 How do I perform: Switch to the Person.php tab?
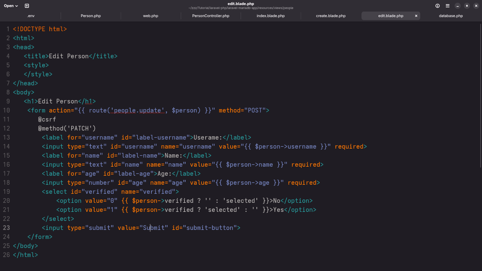click(x=91, y=16)
